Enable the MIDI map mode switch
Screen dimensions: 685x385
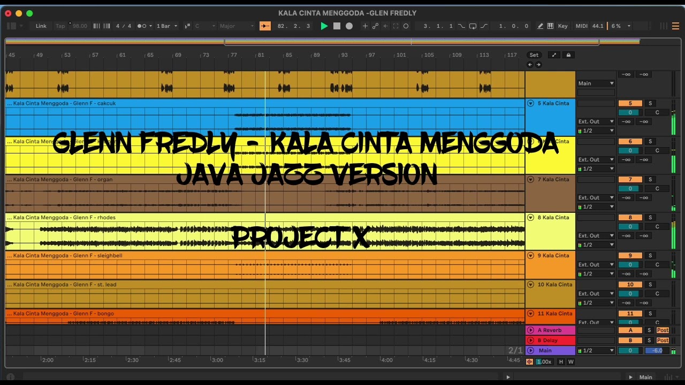tap(581, 26)
